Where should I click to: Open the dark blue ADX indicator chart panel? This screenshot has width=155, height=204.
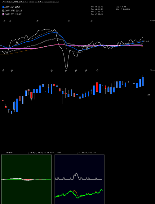coord(79,179)
